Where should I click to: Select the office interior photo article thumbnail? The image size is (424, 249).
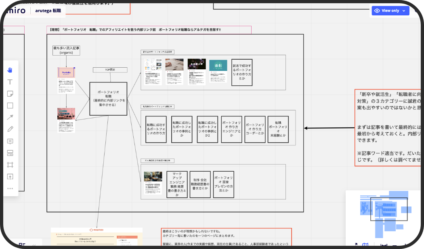point(153,183)
